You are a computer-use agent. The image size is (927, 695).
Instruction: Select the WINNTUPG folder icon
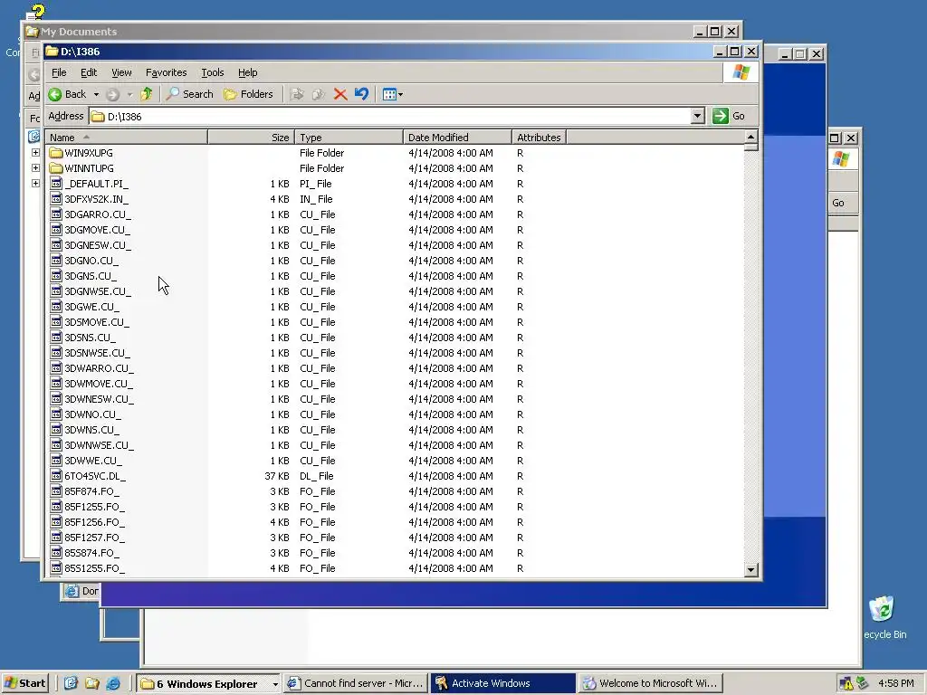[56, 167]
